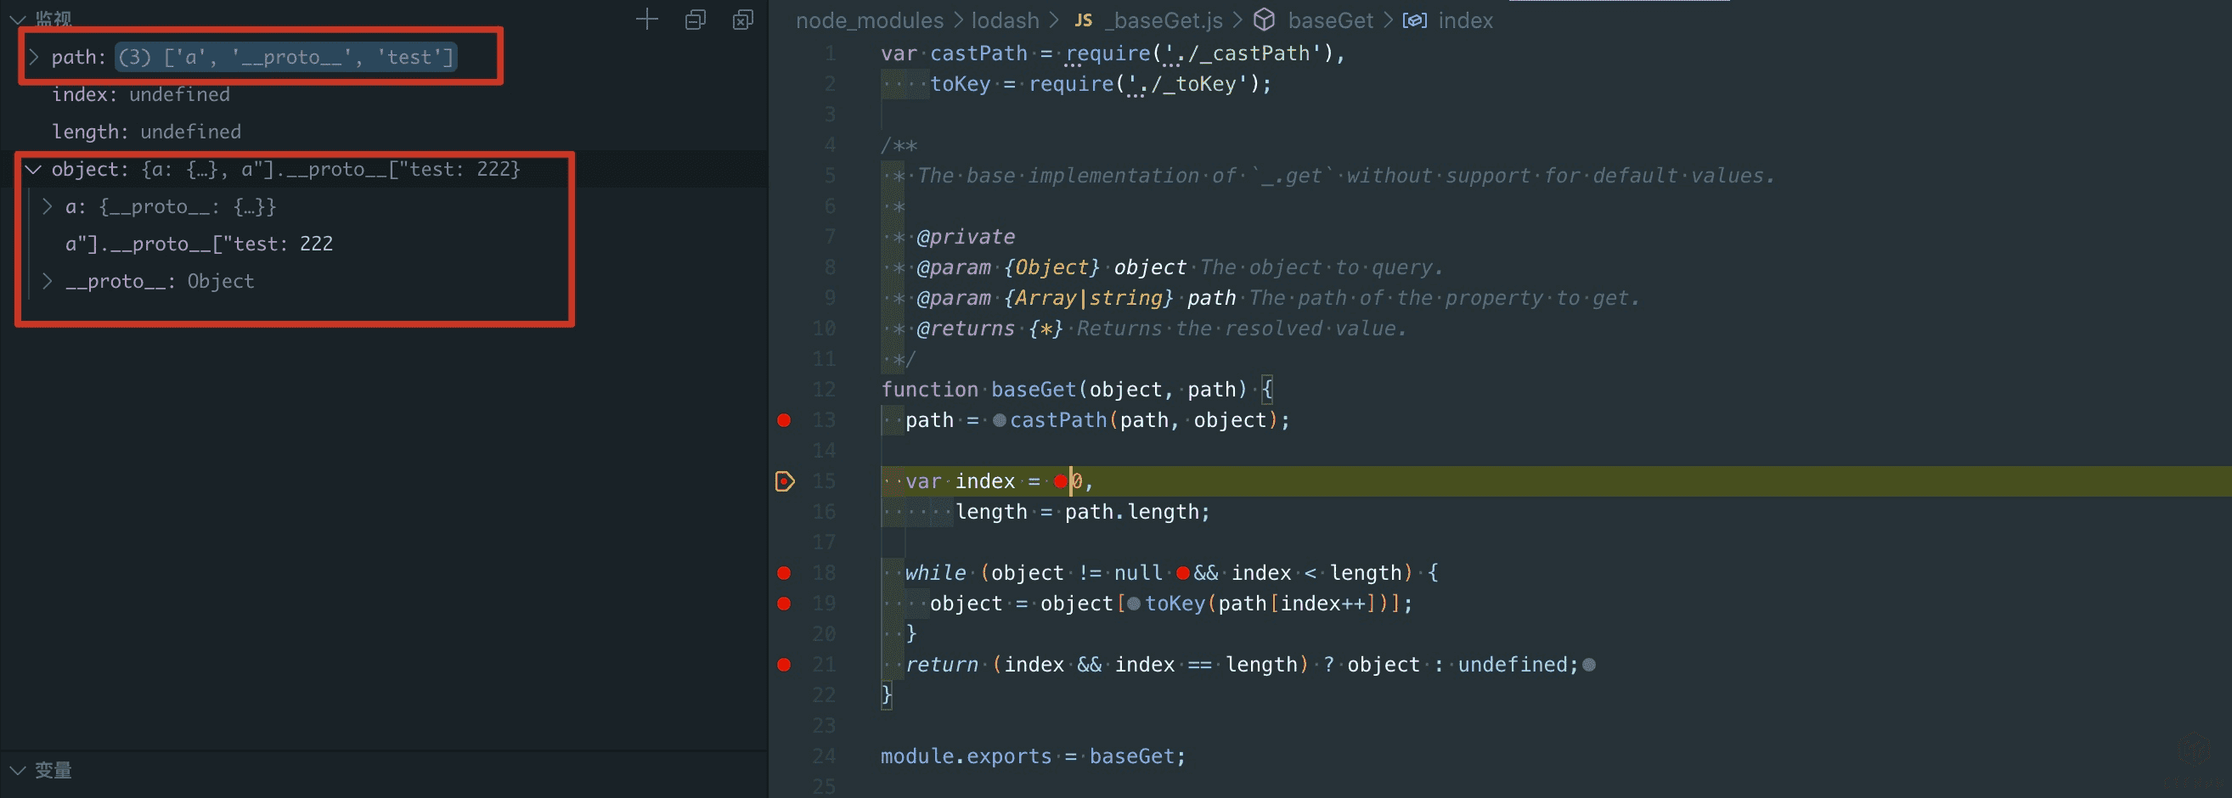Viewport: 2232px width, 798px height.
Task: Expand the 变量 variables section header
Action: [52, 769]
